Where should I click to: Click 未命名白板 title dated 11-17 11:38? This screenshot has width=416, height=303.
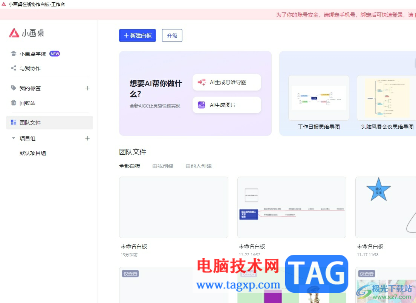point(370,246)
